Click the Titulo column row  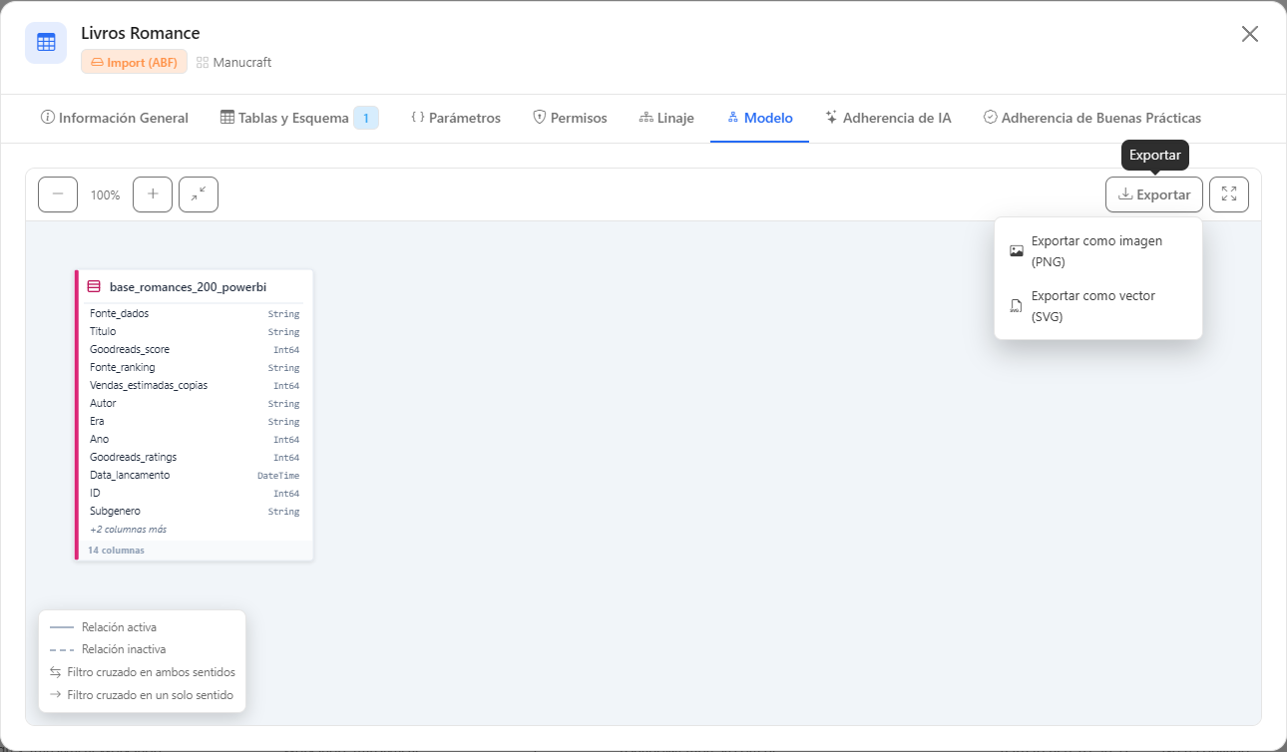click(195, 331)
